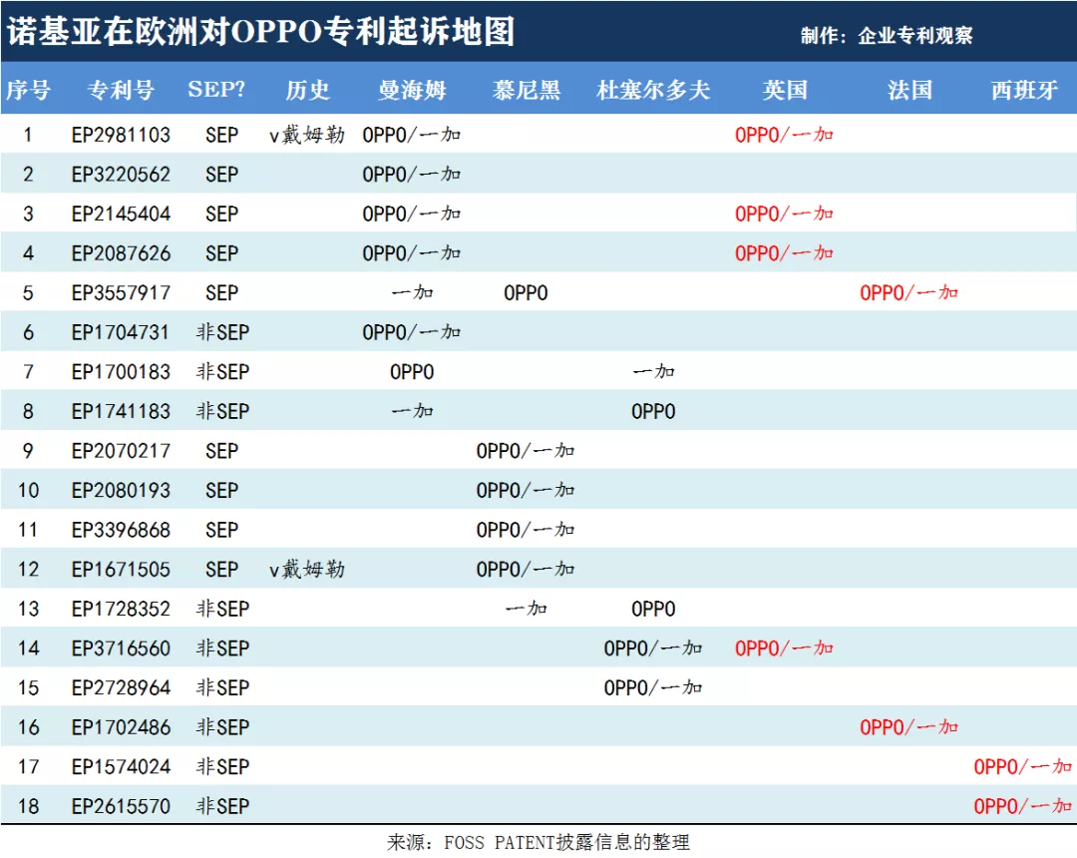Viewport: 1077px width, 858px height.
Task: Click SEP label in EP2070217 row
Action: (x=221, y=451)
